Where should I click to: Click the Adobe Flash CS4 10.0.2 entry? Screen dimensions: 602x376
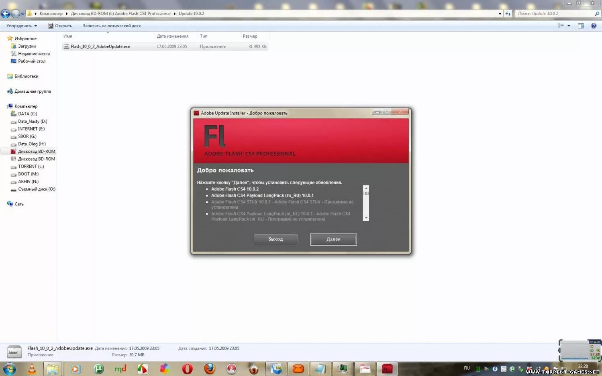(235, 189)
